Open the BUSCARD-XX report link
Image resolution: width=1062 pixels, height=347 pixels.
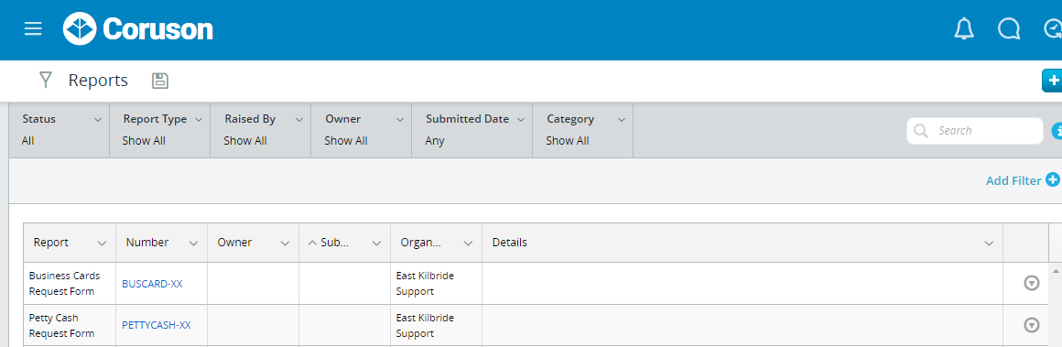pos(152,284)
